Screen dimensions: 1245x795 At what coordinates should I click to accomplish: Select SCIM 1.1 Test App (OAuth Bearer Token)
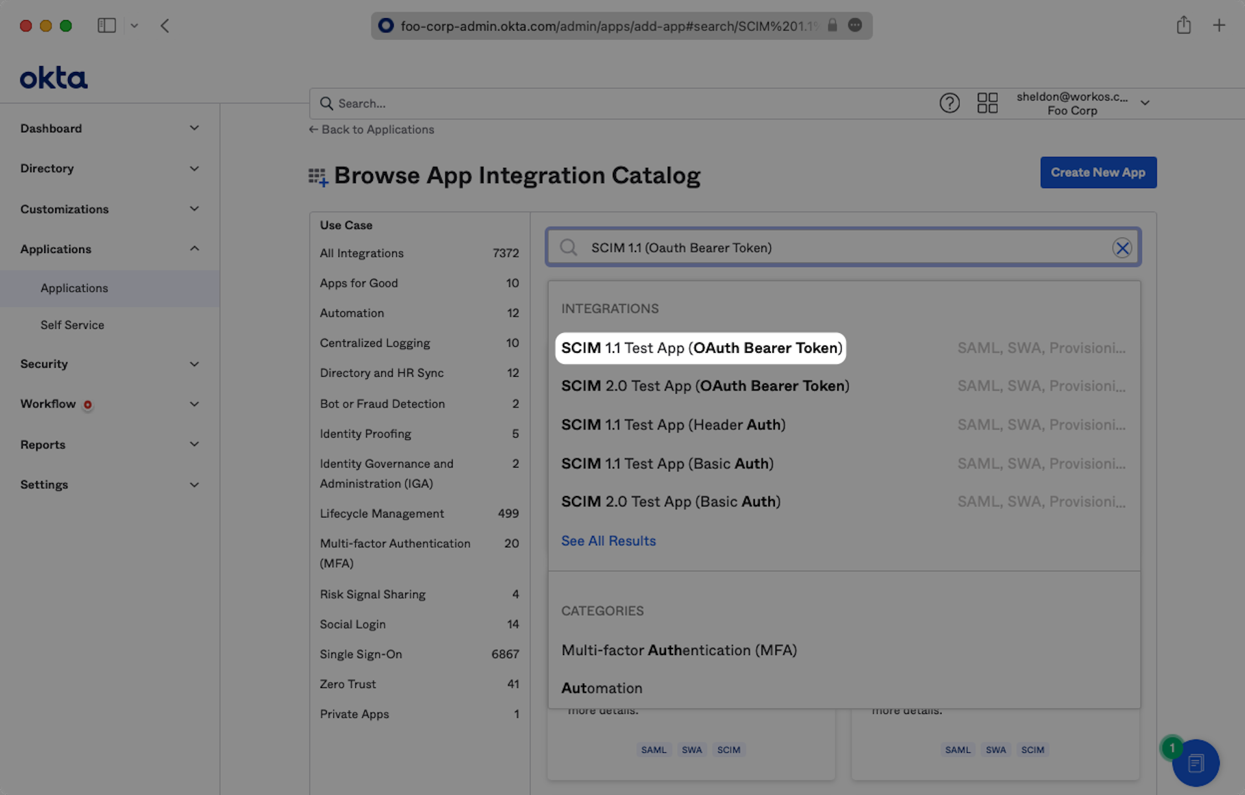pyautogui.click(x=701, y=348)
